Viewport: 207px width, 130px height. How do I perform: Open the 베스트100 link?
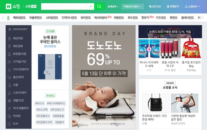point(155,6)
